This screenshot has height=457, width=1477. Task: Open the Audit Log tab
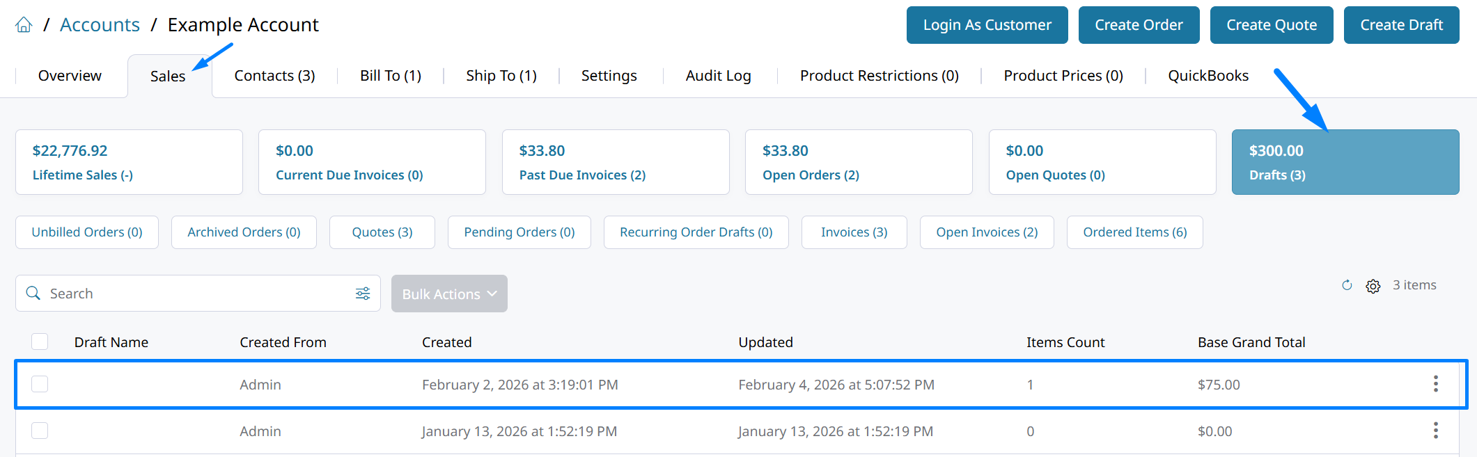(x=718, y=76)
